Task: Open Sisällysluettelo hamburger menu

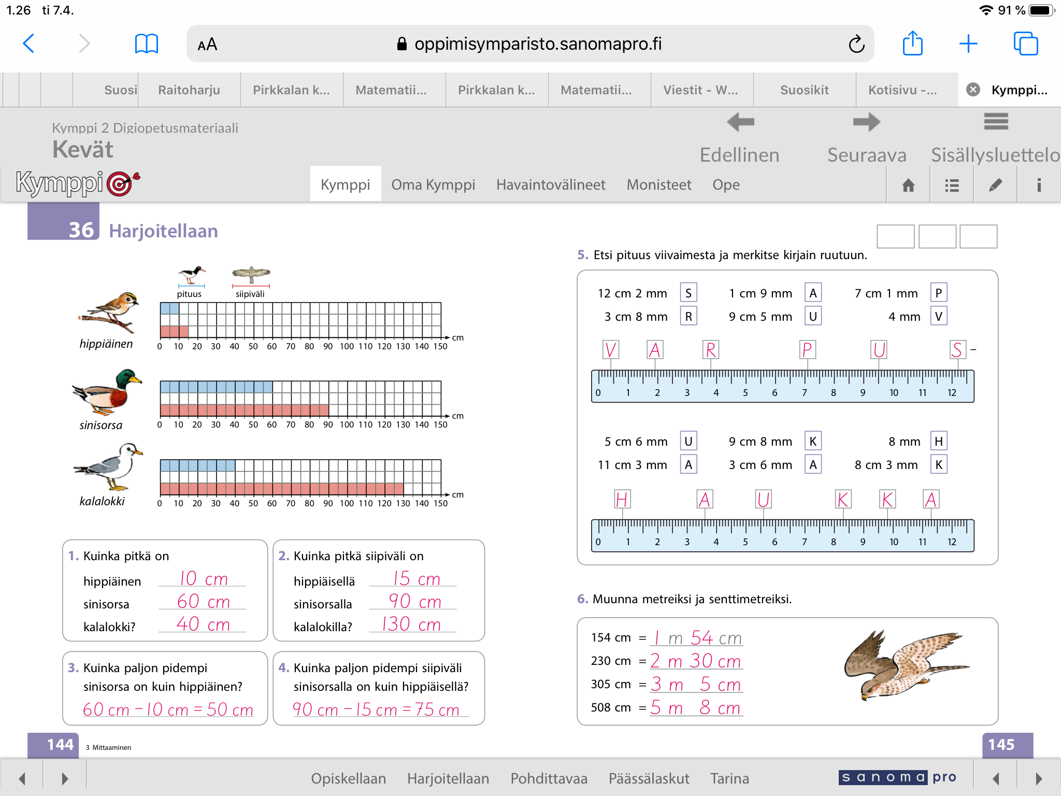Action: tap(995, 122)
